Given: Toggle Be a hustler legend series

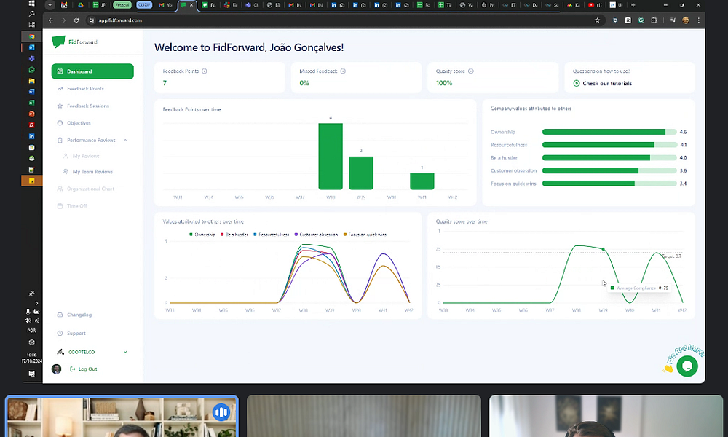Looking at the screenshot, I should pos(237,235).
